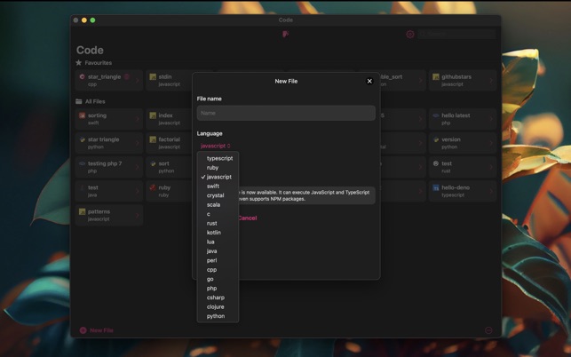Expand chevron on githubstars card

491,81
